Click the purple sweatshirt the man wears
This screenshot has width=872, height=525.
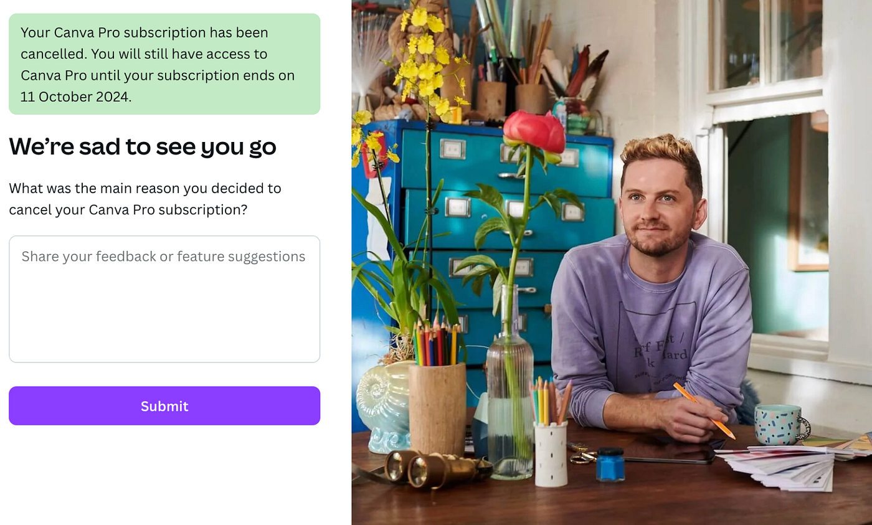point(651,333)
